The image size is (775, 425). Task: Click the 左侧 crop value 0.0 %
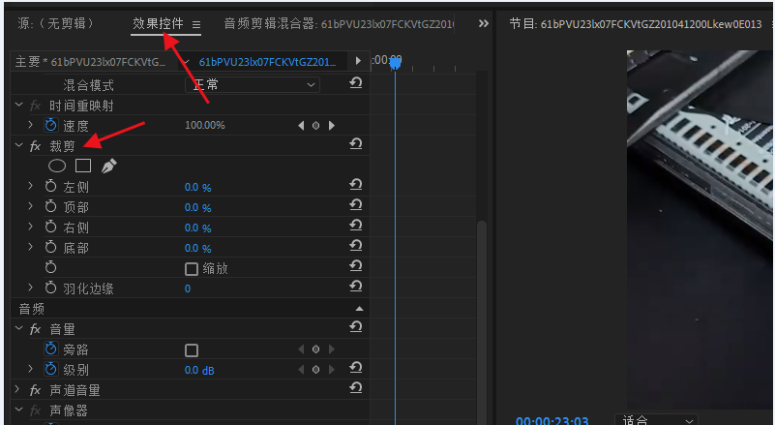197,187
